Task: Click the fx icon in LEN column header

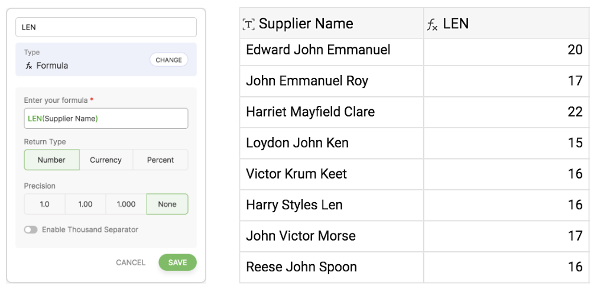Action: coord(432,25)
